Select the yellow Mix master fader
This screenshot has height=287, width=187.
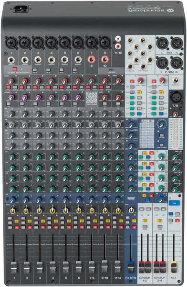click(x=174, y=267)
